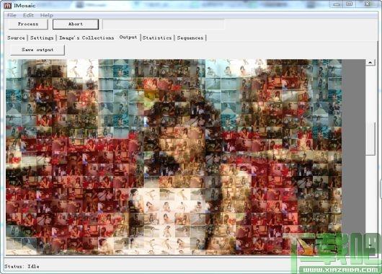The image size is (382, 274).
Task: Switch to the Statistics tab
Action: (157, 37)
